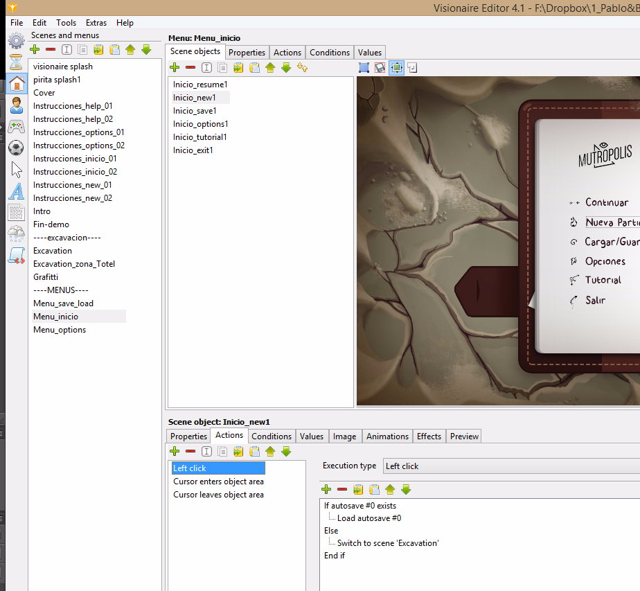Viewport: 640px width, 591px height.
Task: Click the duplicate pages icon above the scenes list
Action: (x=82, y=50)
